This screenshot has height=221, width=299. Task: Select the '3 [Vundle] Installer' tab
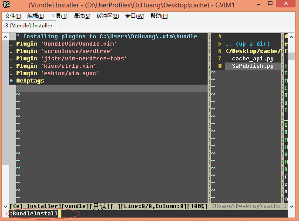[x=29, y=26]
